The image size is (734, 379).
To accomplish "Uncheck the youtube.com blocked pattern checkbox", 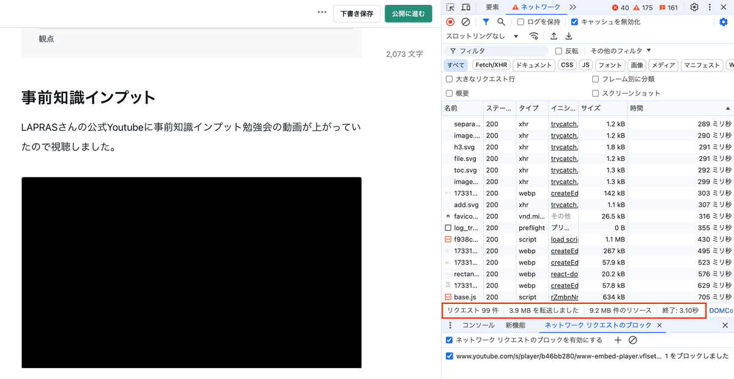I will tap(450, 356).
